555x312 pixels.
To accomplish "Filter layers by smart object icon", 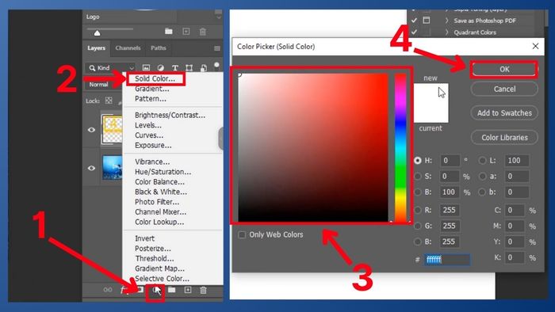I will (x=204, y=67).
